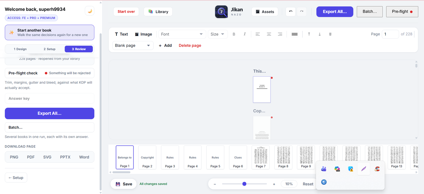Insert an Image element
This screenshot has height=194, width=424.
(x=143, y=34)
